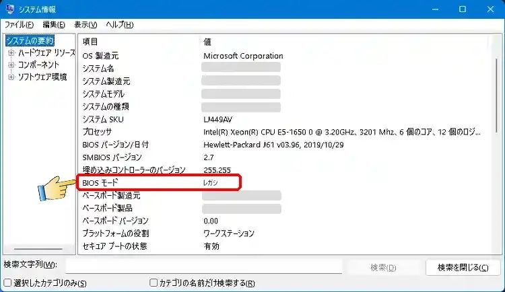Select システムの要約 in the tree
The height and width of the screenshot is (292, 505).
tap(30, 40)
